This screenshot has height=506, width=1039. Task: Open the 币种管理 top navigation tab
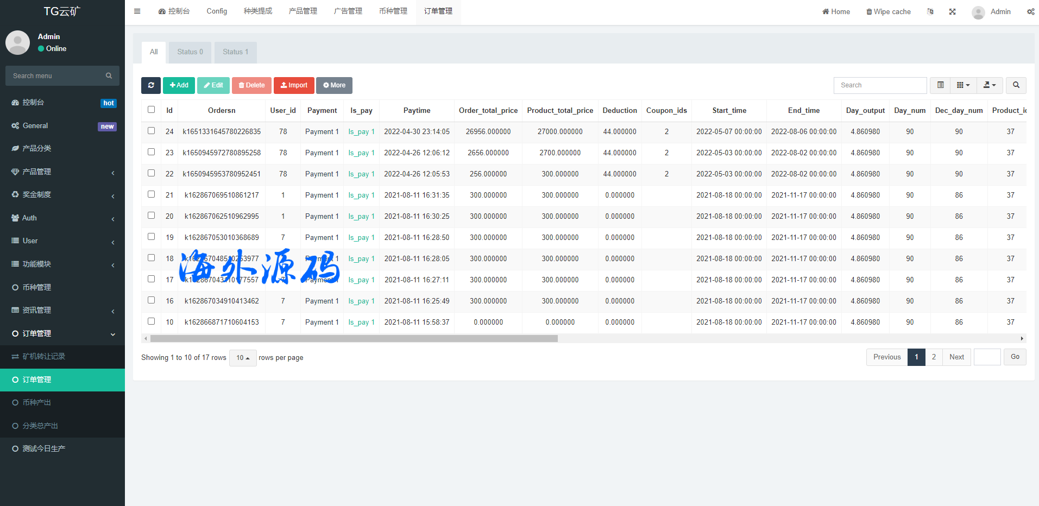(393, 11)
